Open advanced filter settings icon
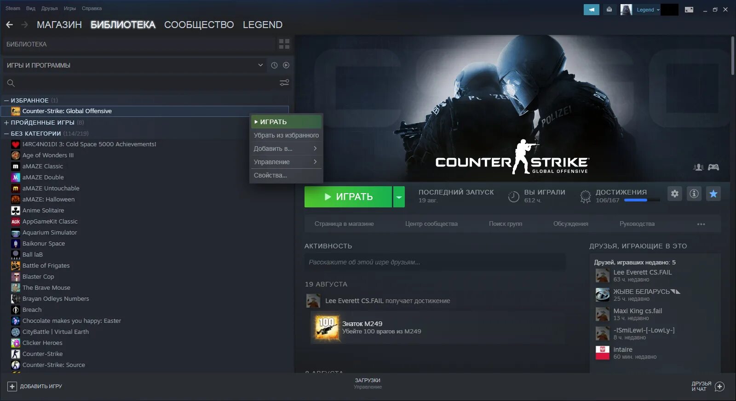The width and height of the screenshot is (736, 401). (x=284, y=83)
